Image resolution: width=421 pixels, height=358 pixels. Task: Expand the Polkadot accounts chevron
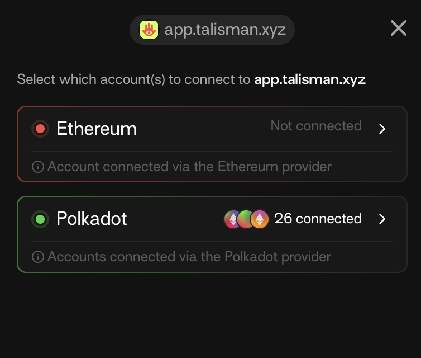click(x=382, y=219)
